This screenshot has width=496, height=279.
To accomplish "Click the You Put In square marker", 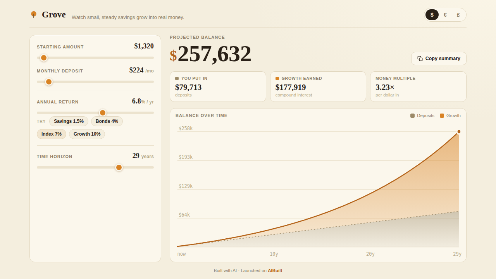I will 177,78.
